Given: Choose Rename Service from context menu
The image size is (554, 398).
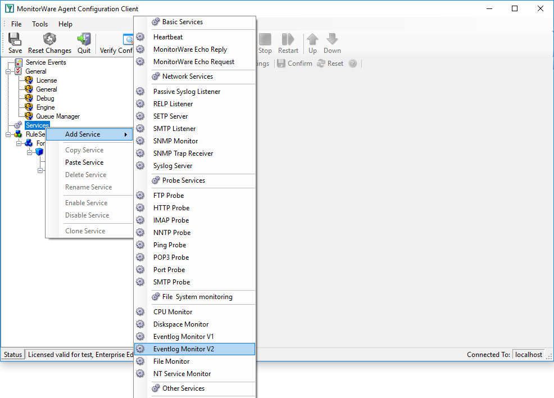Looking at the screenshot, I should 88,187.
